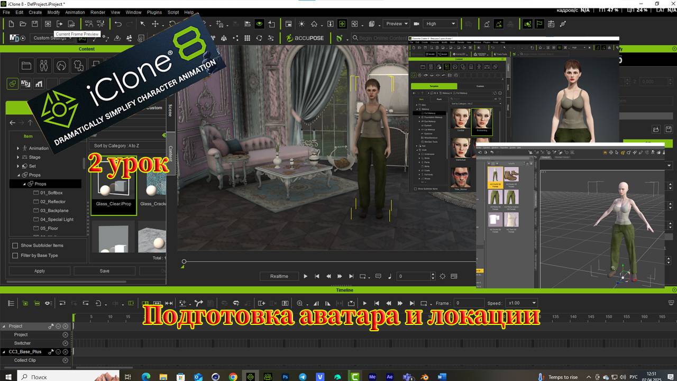Create a new project with toolbar icon

[11, 24]
